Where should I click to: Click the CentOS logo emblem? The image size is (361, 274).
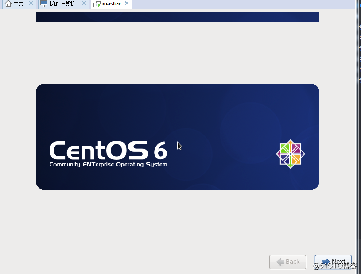[291, 154]
